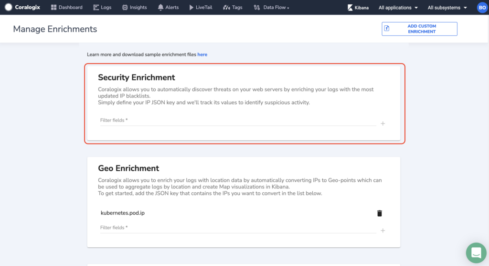Open the chat support bubble
Viewport: 489px width, 266px height.
tap(476, 253)
